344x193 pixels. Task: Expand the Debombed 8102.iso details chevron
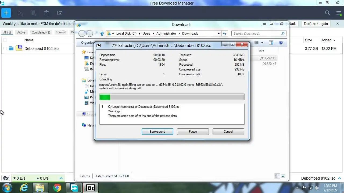tap(339, 178)
